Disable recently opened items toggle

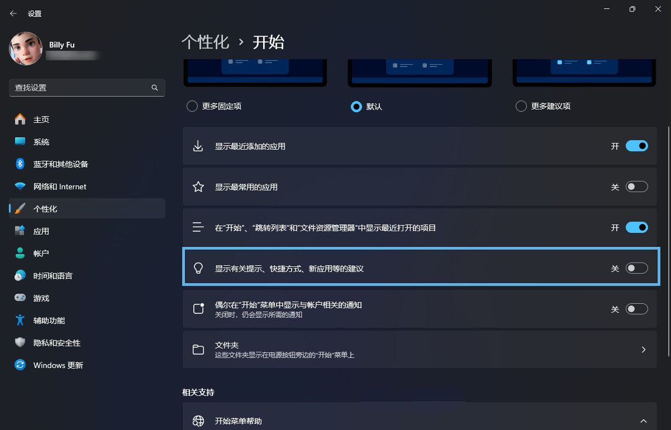[x=637, y=228]
